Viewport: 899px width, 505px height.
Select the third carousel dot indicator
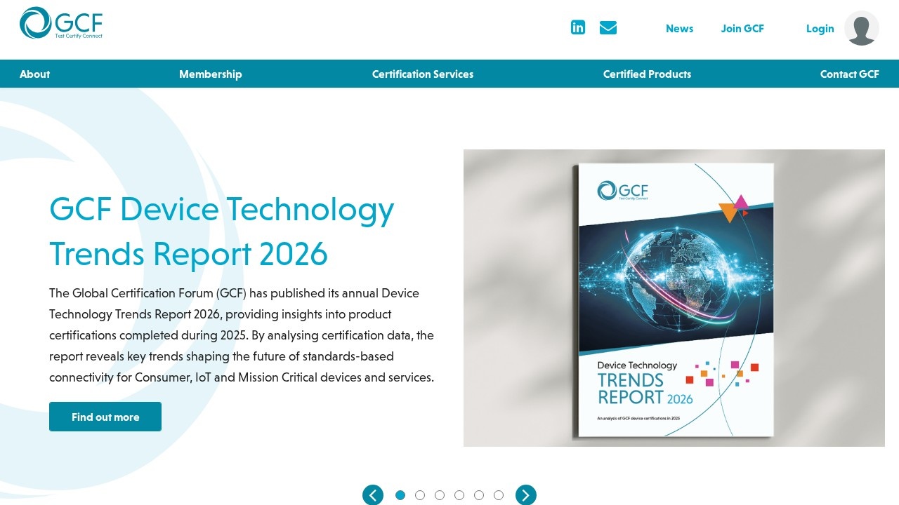440,495
